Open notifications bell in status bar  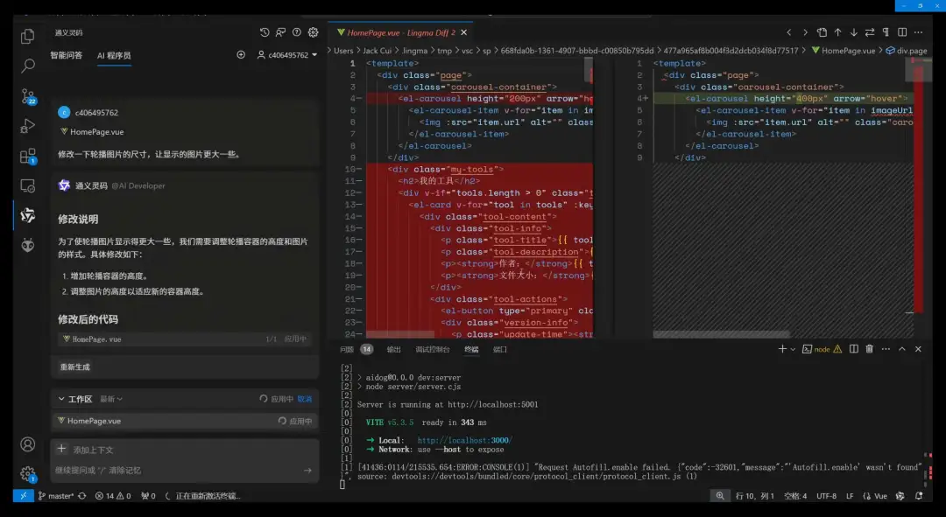pyautogui.click(x=919, y=496)
